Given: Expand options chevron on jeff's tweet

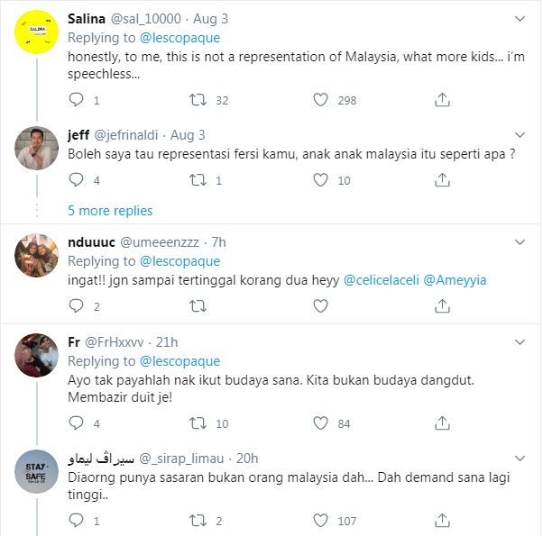Looking at the screenshot, I should [x=522, y=135].
